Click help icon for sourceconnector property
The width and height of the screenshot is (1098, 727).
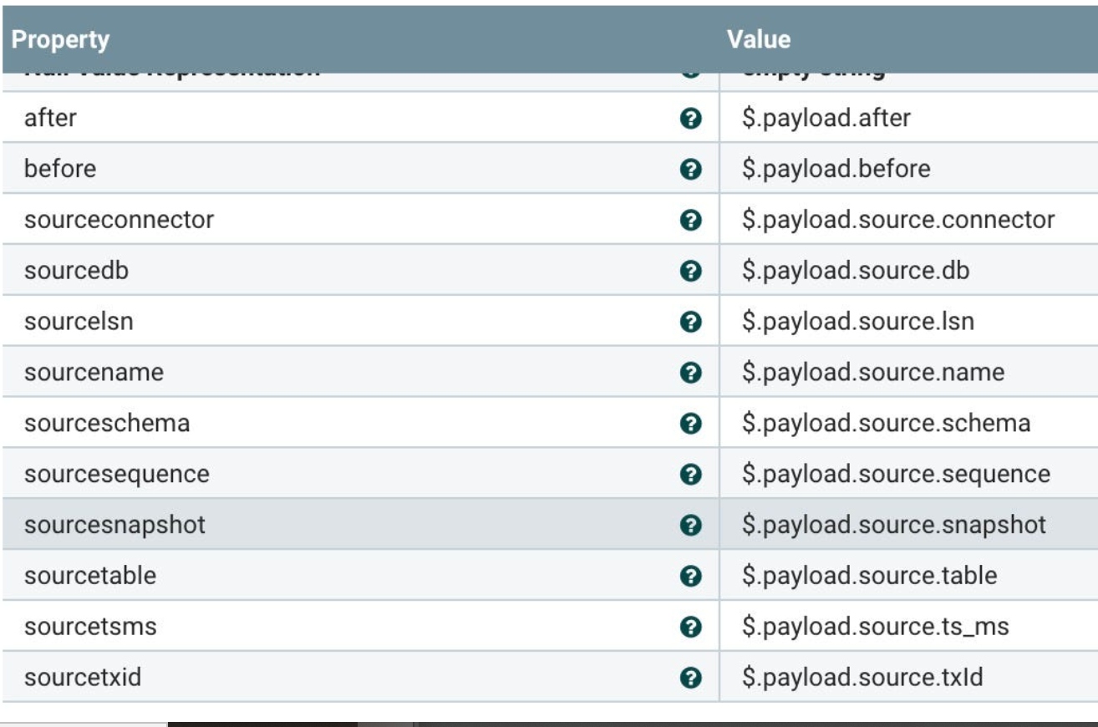pyautogui.click(x=690, y=221)
